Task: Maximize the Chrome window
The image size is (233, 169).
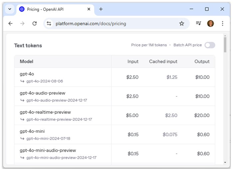Action: 207,9
